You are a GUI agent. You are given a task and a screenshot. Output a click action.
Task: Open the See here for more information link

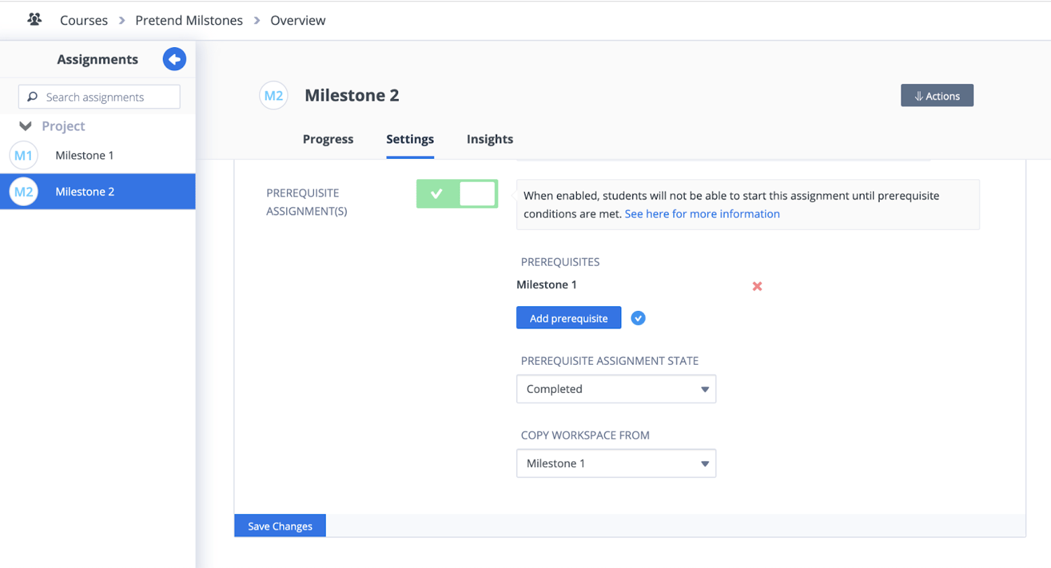point(703,213)
